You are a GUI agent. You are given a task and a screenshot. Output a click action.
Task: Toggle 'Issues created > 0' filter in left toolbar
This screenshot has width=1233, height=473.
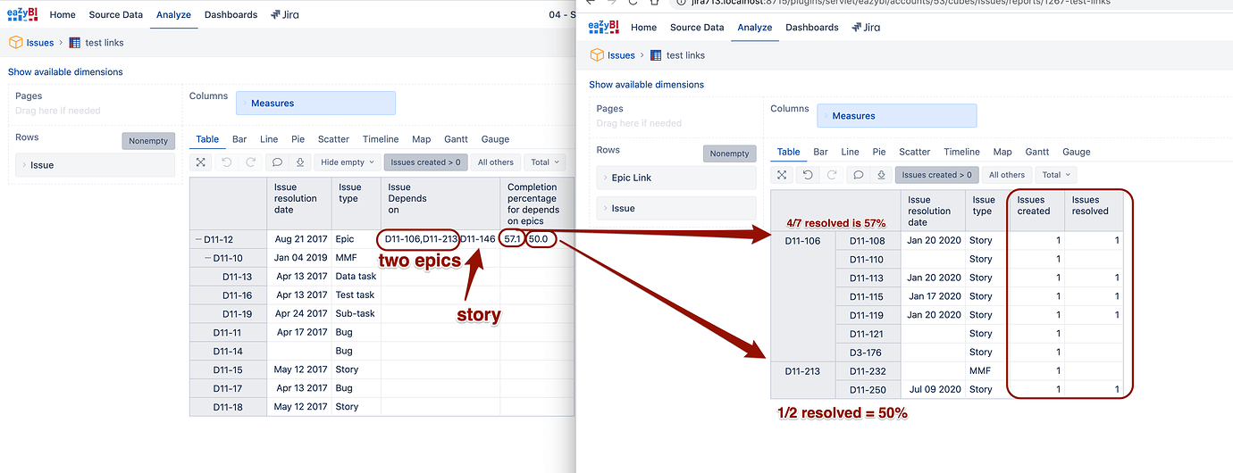[x=425, y=162]
